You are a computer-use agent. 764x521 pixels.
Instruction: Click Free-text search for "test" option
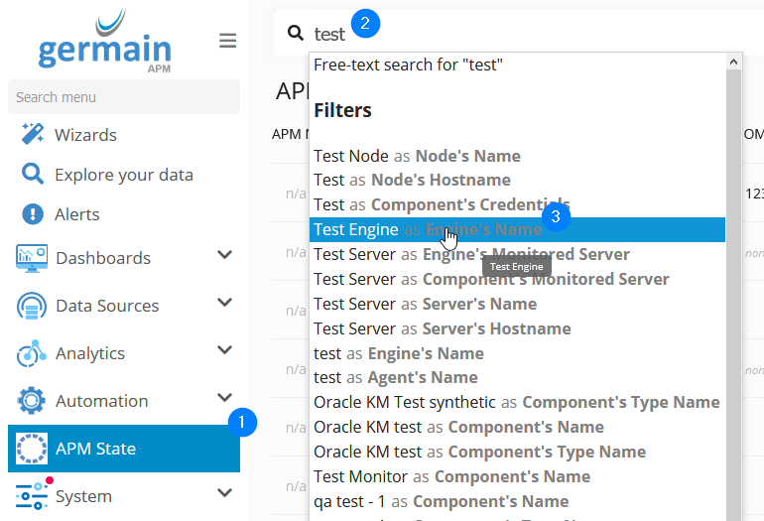coord(409,65)
